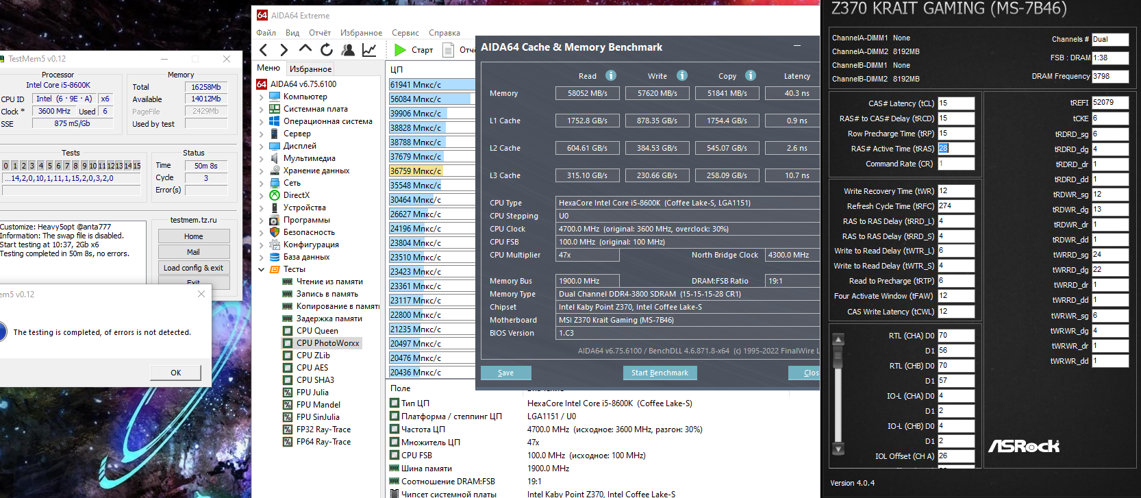The width and height of the screenshot is (1141, 498).
Task: Click the Write info icon in benchmark
Action: (682, 75)
